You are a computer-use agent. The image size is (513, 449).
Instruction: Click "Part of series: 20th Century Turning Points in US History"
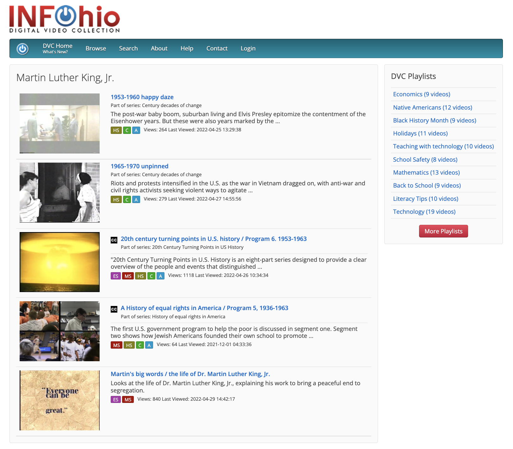(x=182, y=247)
